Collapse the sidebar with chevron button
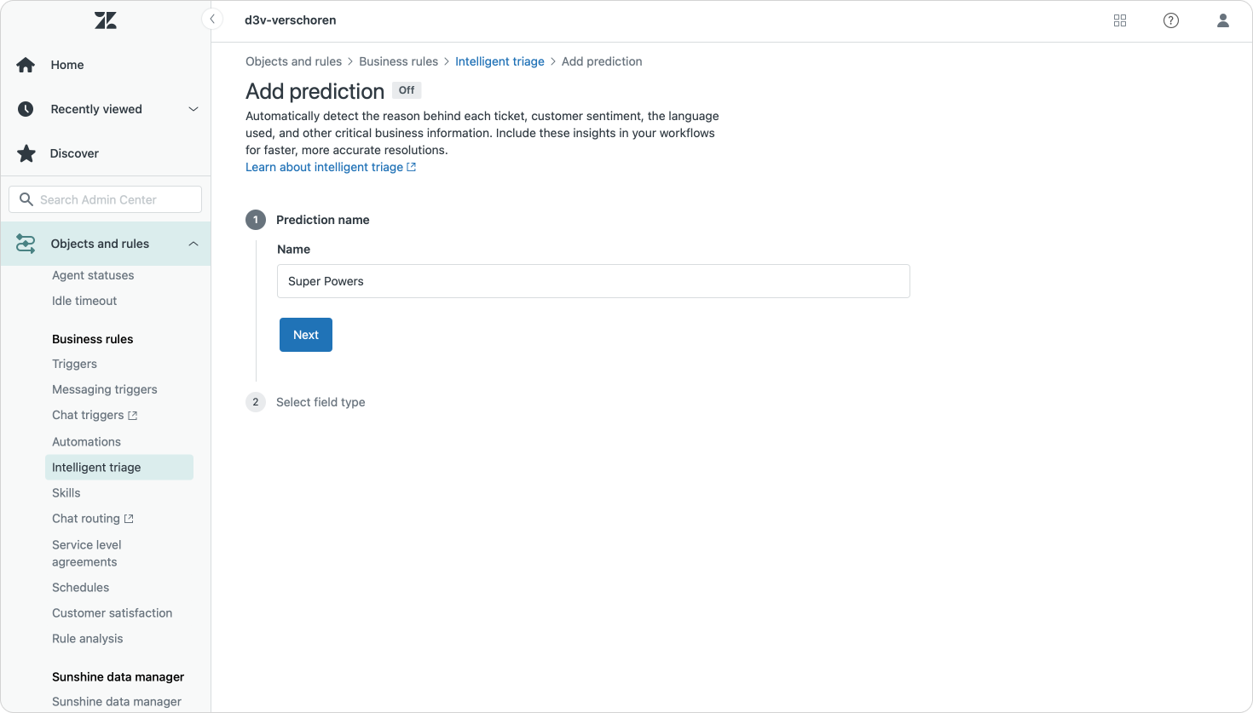Screen dimensions: 1253x713 click(x=212, y=19)
